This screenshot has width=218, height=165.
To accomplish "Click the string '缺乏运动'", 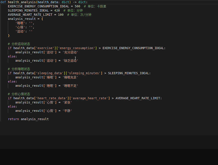I will [x=71, y=61].
